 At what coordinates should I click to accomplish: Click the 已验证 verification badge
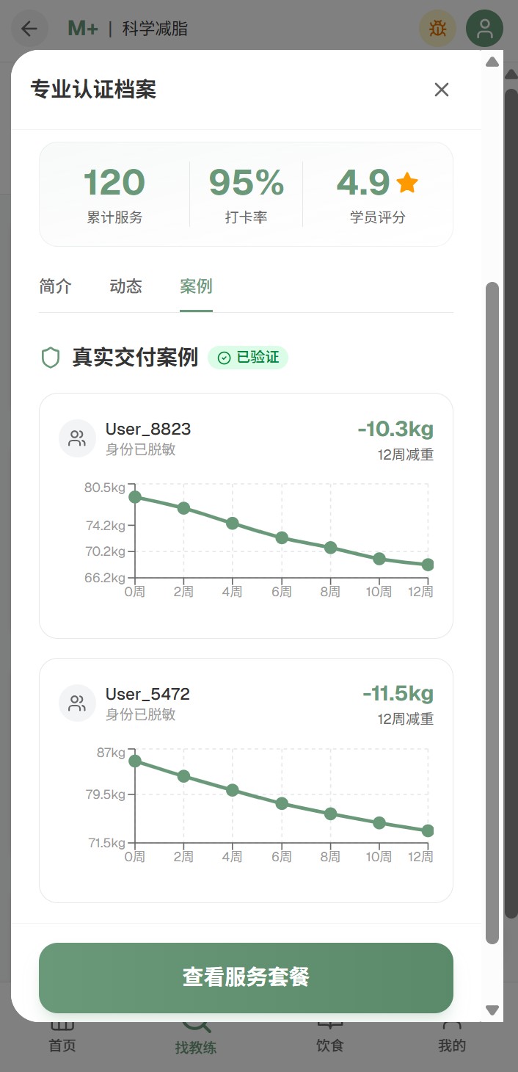coord(248,358)
